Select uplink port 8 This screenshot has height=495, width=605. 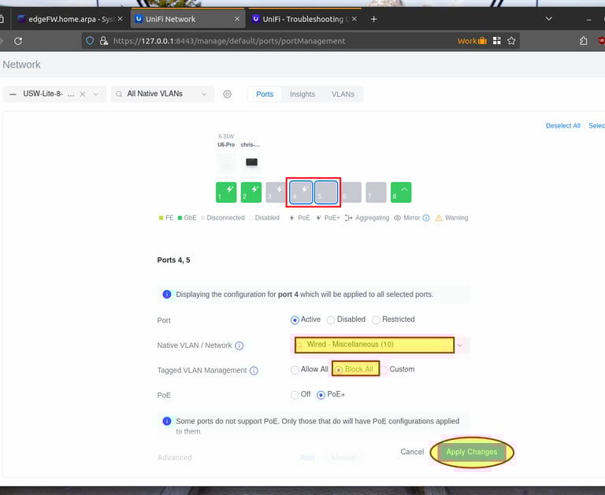point(401,192)
